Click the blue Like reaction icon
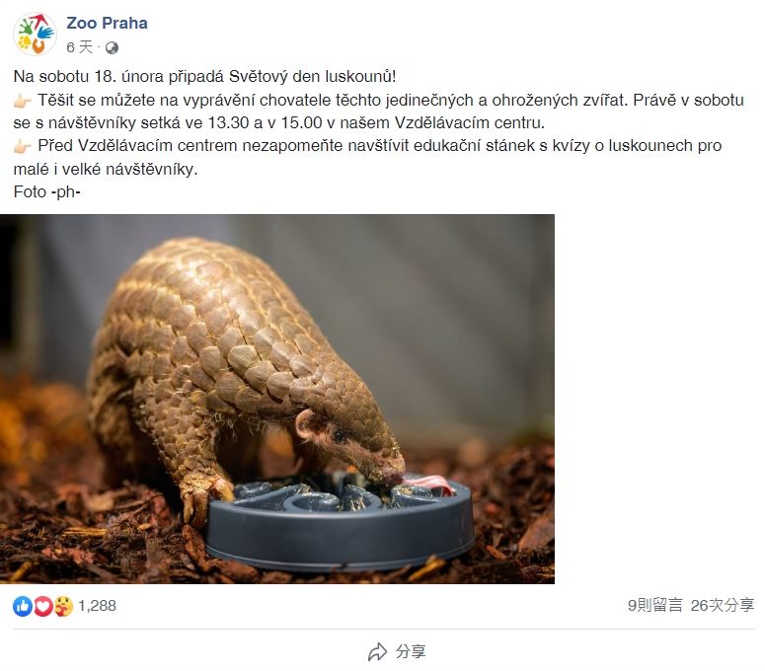765x671 pixels. pyautogui.click(x=23, y=606)
